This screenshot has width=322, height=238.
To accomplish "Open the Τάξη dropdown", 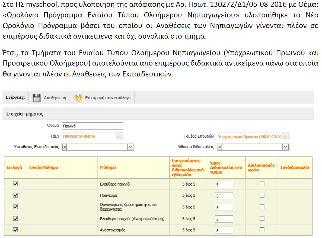I will [x=119, y=137].
